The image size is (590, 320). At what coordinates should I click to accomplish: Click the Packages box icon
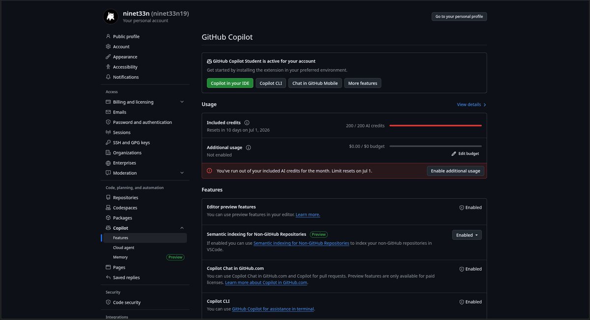click(x=108, y=218)
